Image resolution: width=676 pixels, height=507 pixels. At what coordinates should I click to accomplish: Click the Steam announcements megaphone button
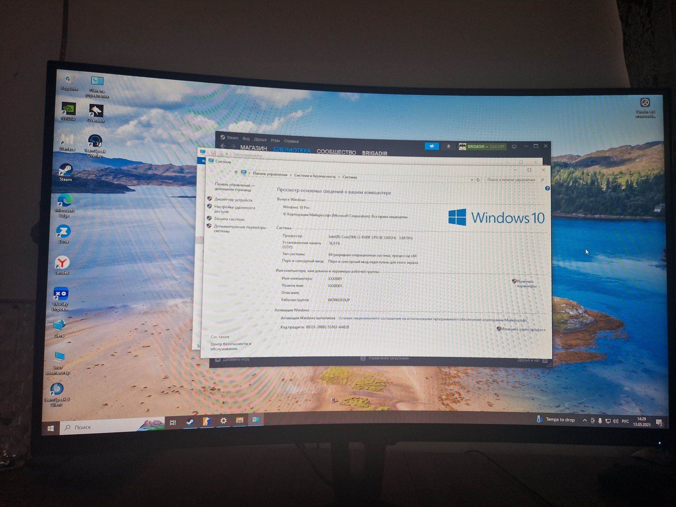click(x=432, y=146)
